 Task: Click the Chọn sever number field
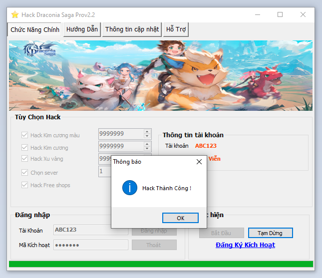click(105, 171)
